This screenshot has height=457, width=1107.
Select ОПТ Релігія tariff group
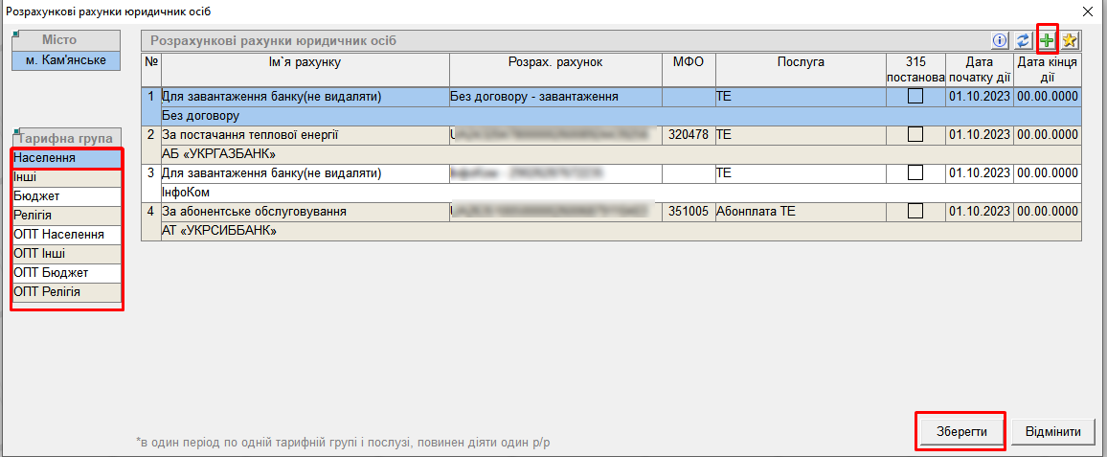[x=66, y=291]
